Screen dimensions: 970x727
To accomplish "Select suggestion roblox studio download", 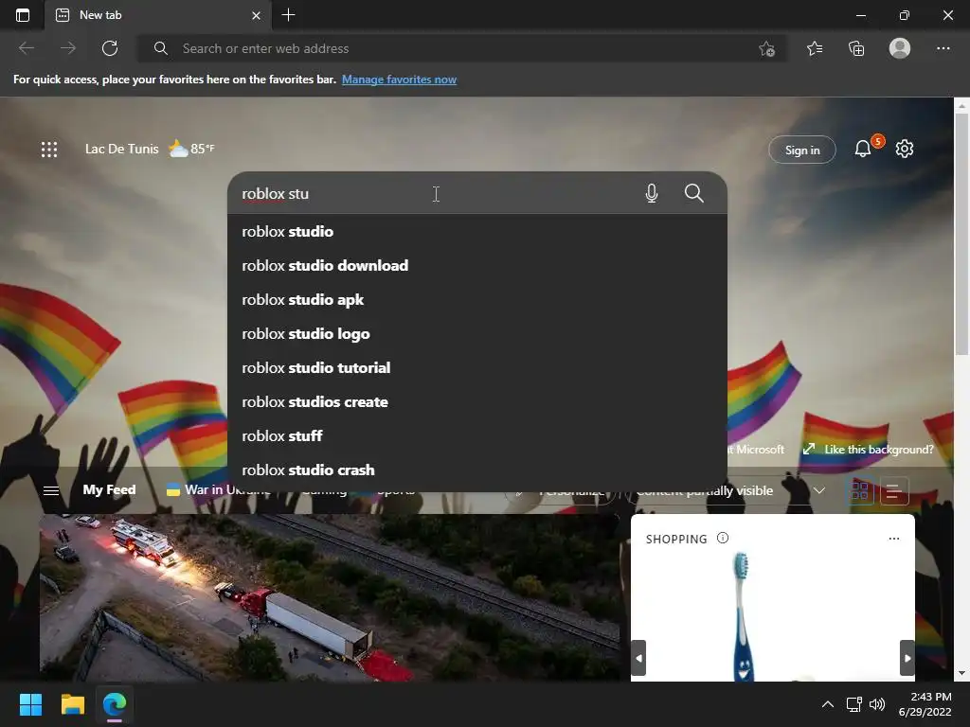I will (477, 265).
